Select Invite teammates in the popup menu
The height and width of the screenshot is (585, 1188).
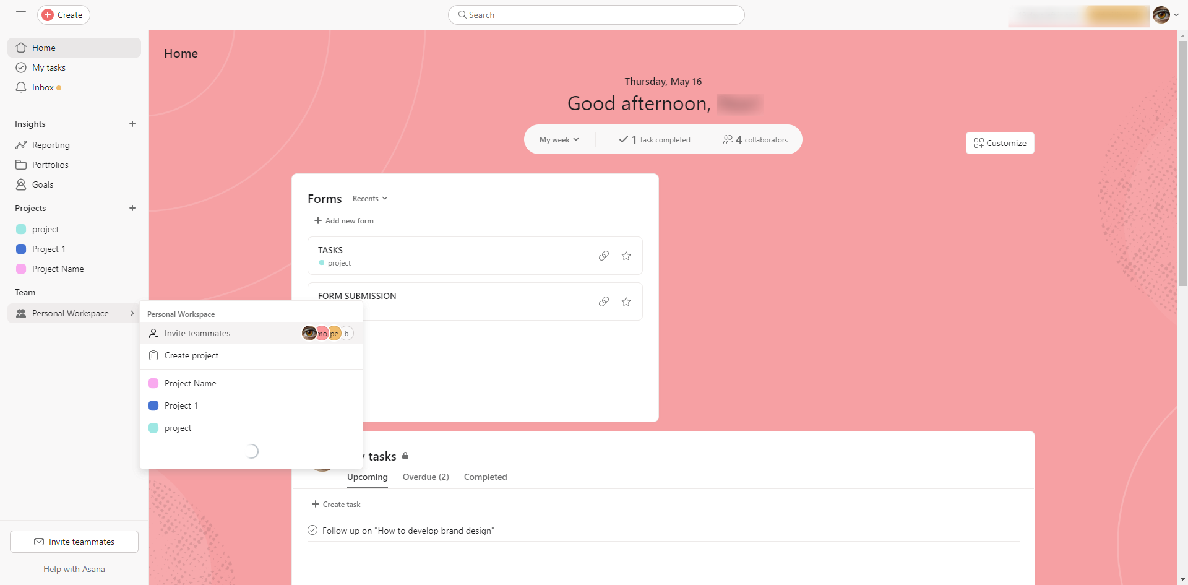click(251, 333)
